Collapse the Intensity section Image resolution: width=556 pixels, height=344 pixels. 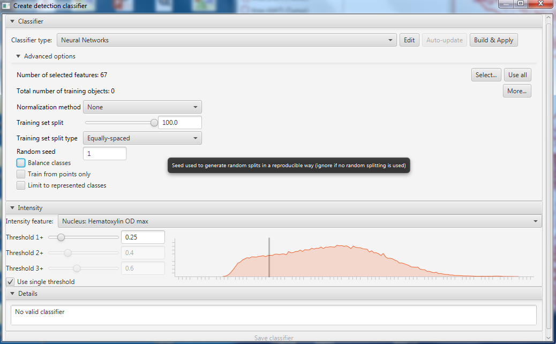point(12,207)
